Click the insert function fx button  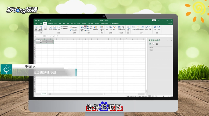click(54, 36)
